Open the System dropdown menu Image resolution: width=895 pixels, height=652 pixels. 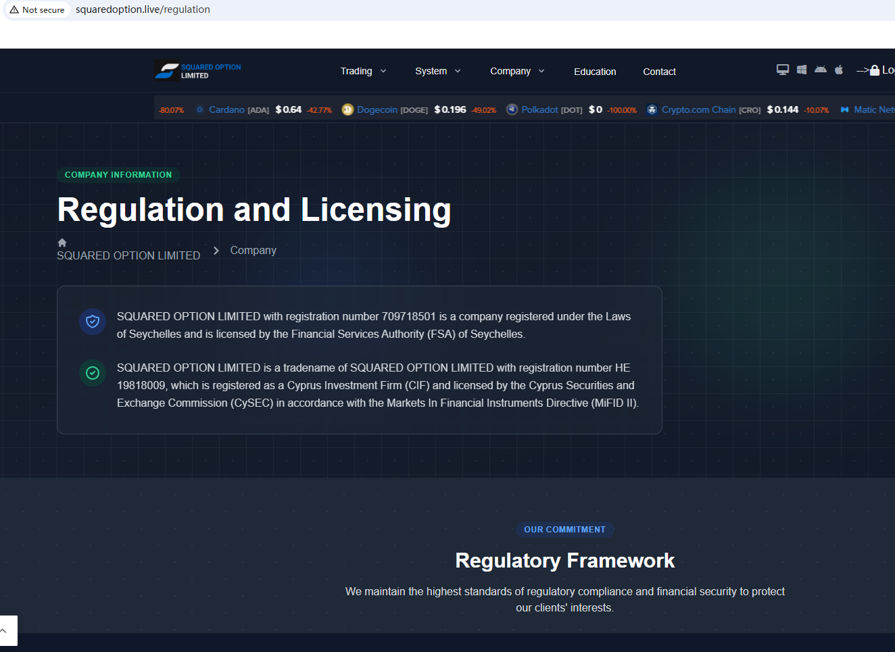click(x=437, y=71)
